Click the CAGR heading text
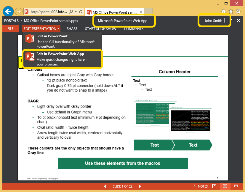Image resolution: width=245 pixels, height=192 pixels. 33,101
